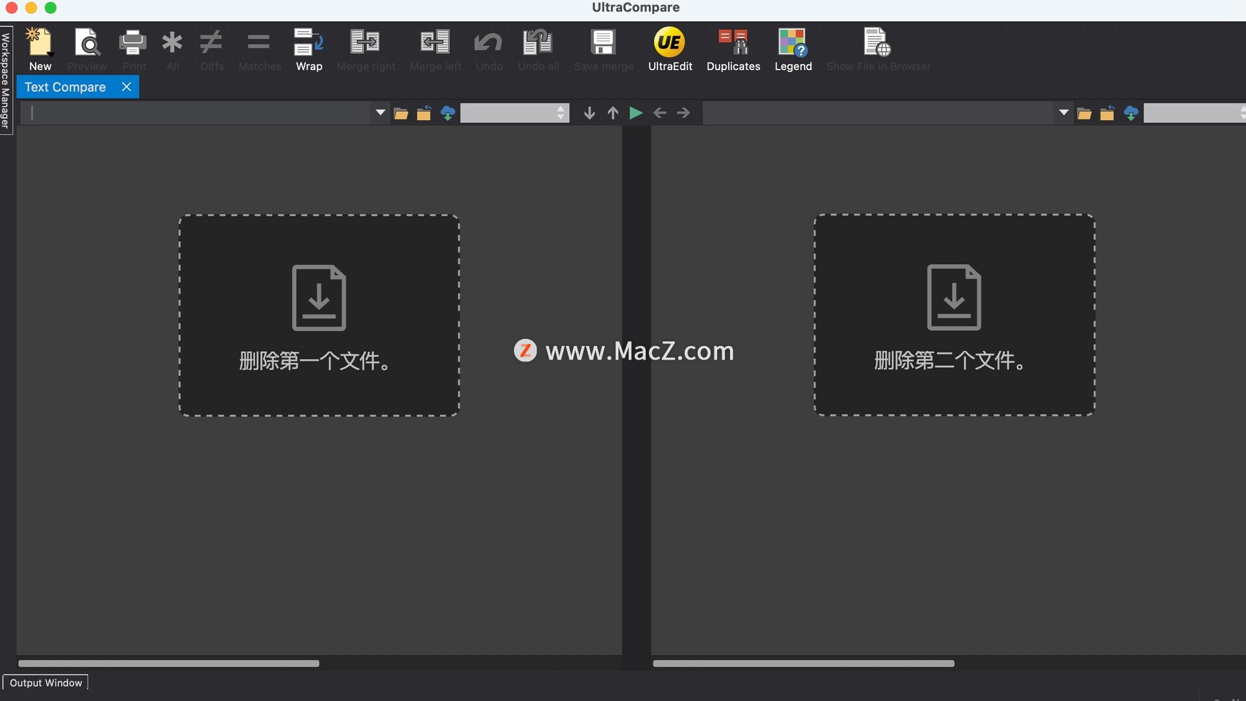This screenshot has height=701, width=1246.
Task: Click the right arrow merge navigation icon
Action: click(x=683, y=113)
